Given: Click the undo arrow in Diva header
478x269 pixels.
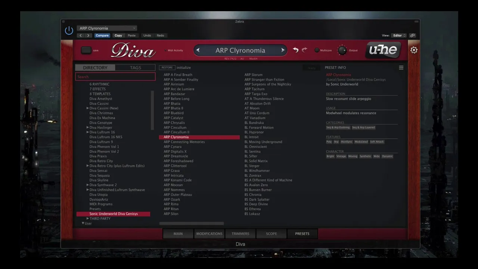Looking at the screenshot, I should (x=296, y=50).
